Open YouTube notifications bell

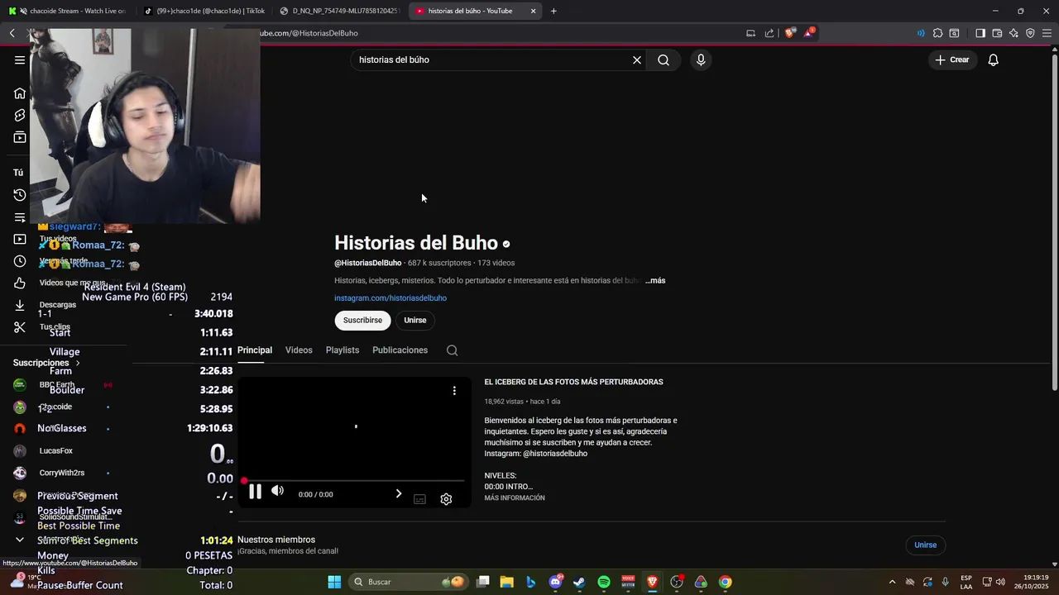pyautogui.click(x=994, y=59)
